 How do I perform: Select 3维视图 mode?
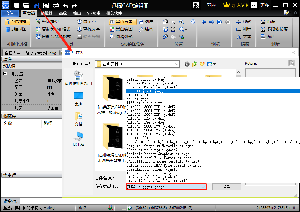pos(16,29)
